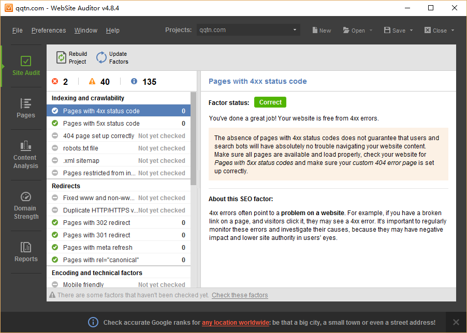
Task: Open the Pages sidebar section
Action: coord(26,108)
